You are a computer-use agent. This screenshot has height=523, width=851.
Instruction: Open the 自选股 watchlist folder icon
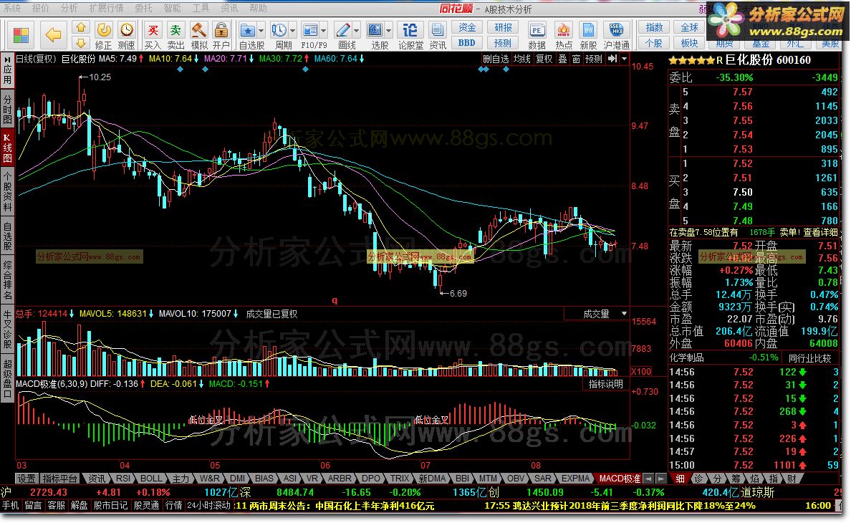click(x=248, y=30)
